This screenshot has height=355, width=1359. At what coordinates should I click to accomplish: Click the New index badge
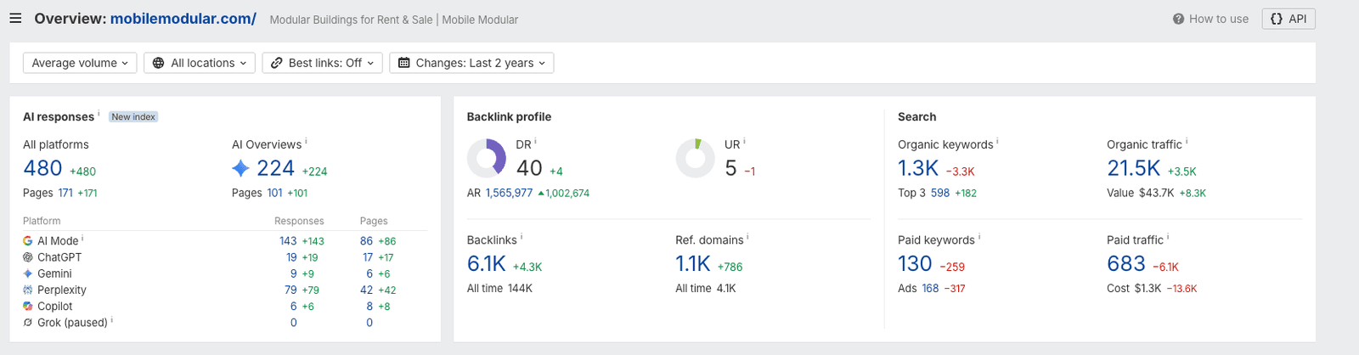pos(133,117)
